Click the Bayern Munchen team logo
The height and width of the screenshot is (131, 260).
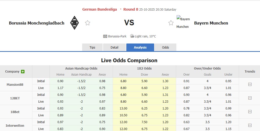tap(183, 23)
